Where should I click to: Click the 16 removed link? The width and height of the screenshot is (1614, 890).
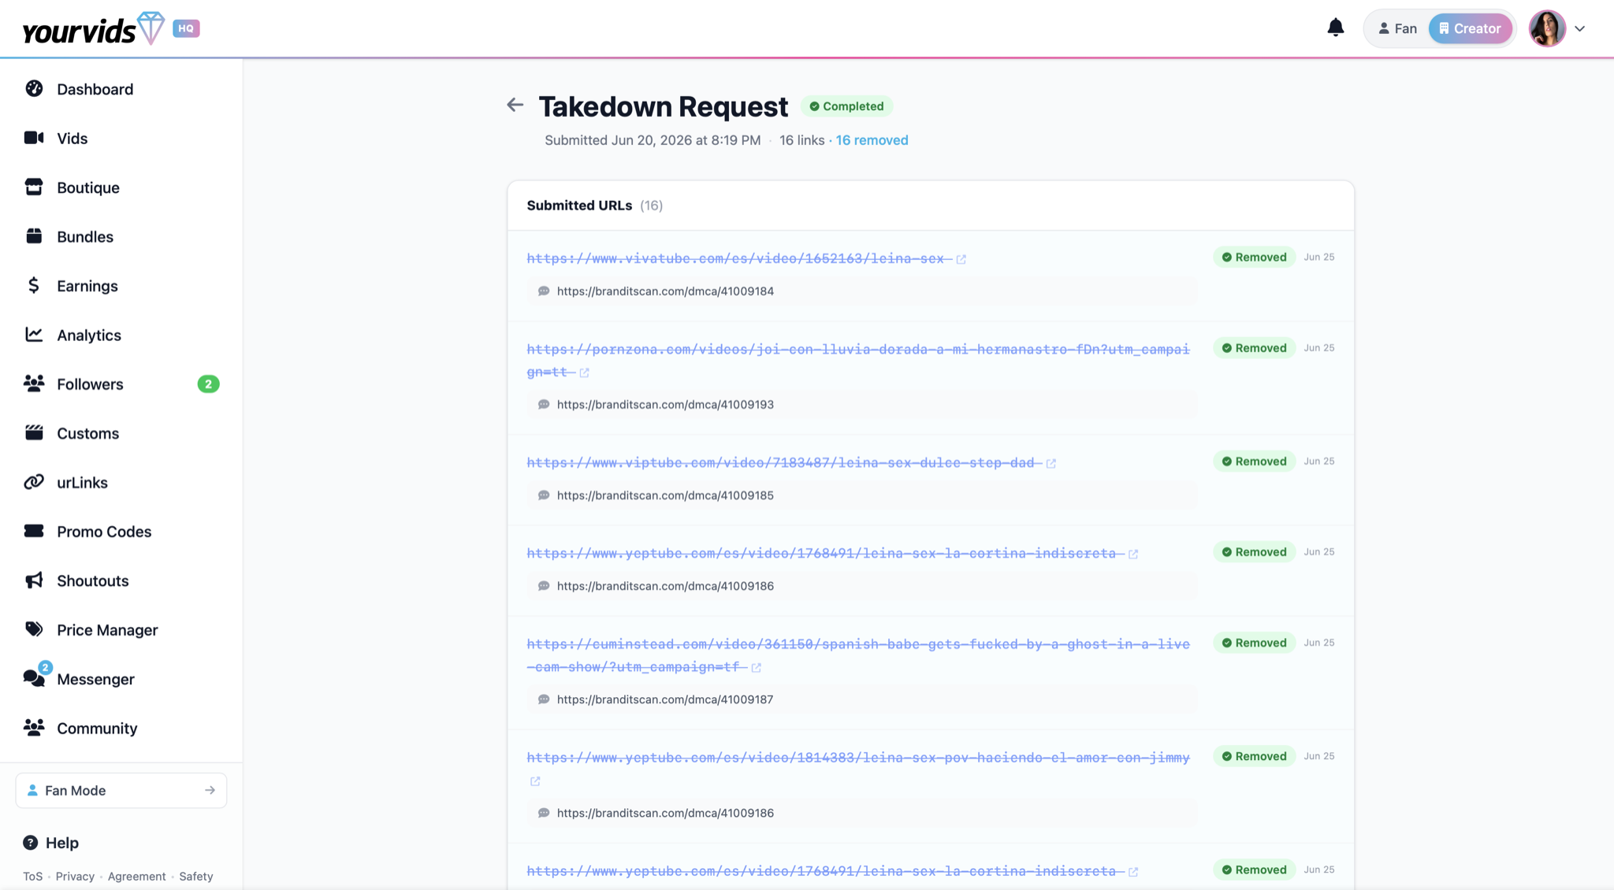pyautogui.click(x=872, y=140)
